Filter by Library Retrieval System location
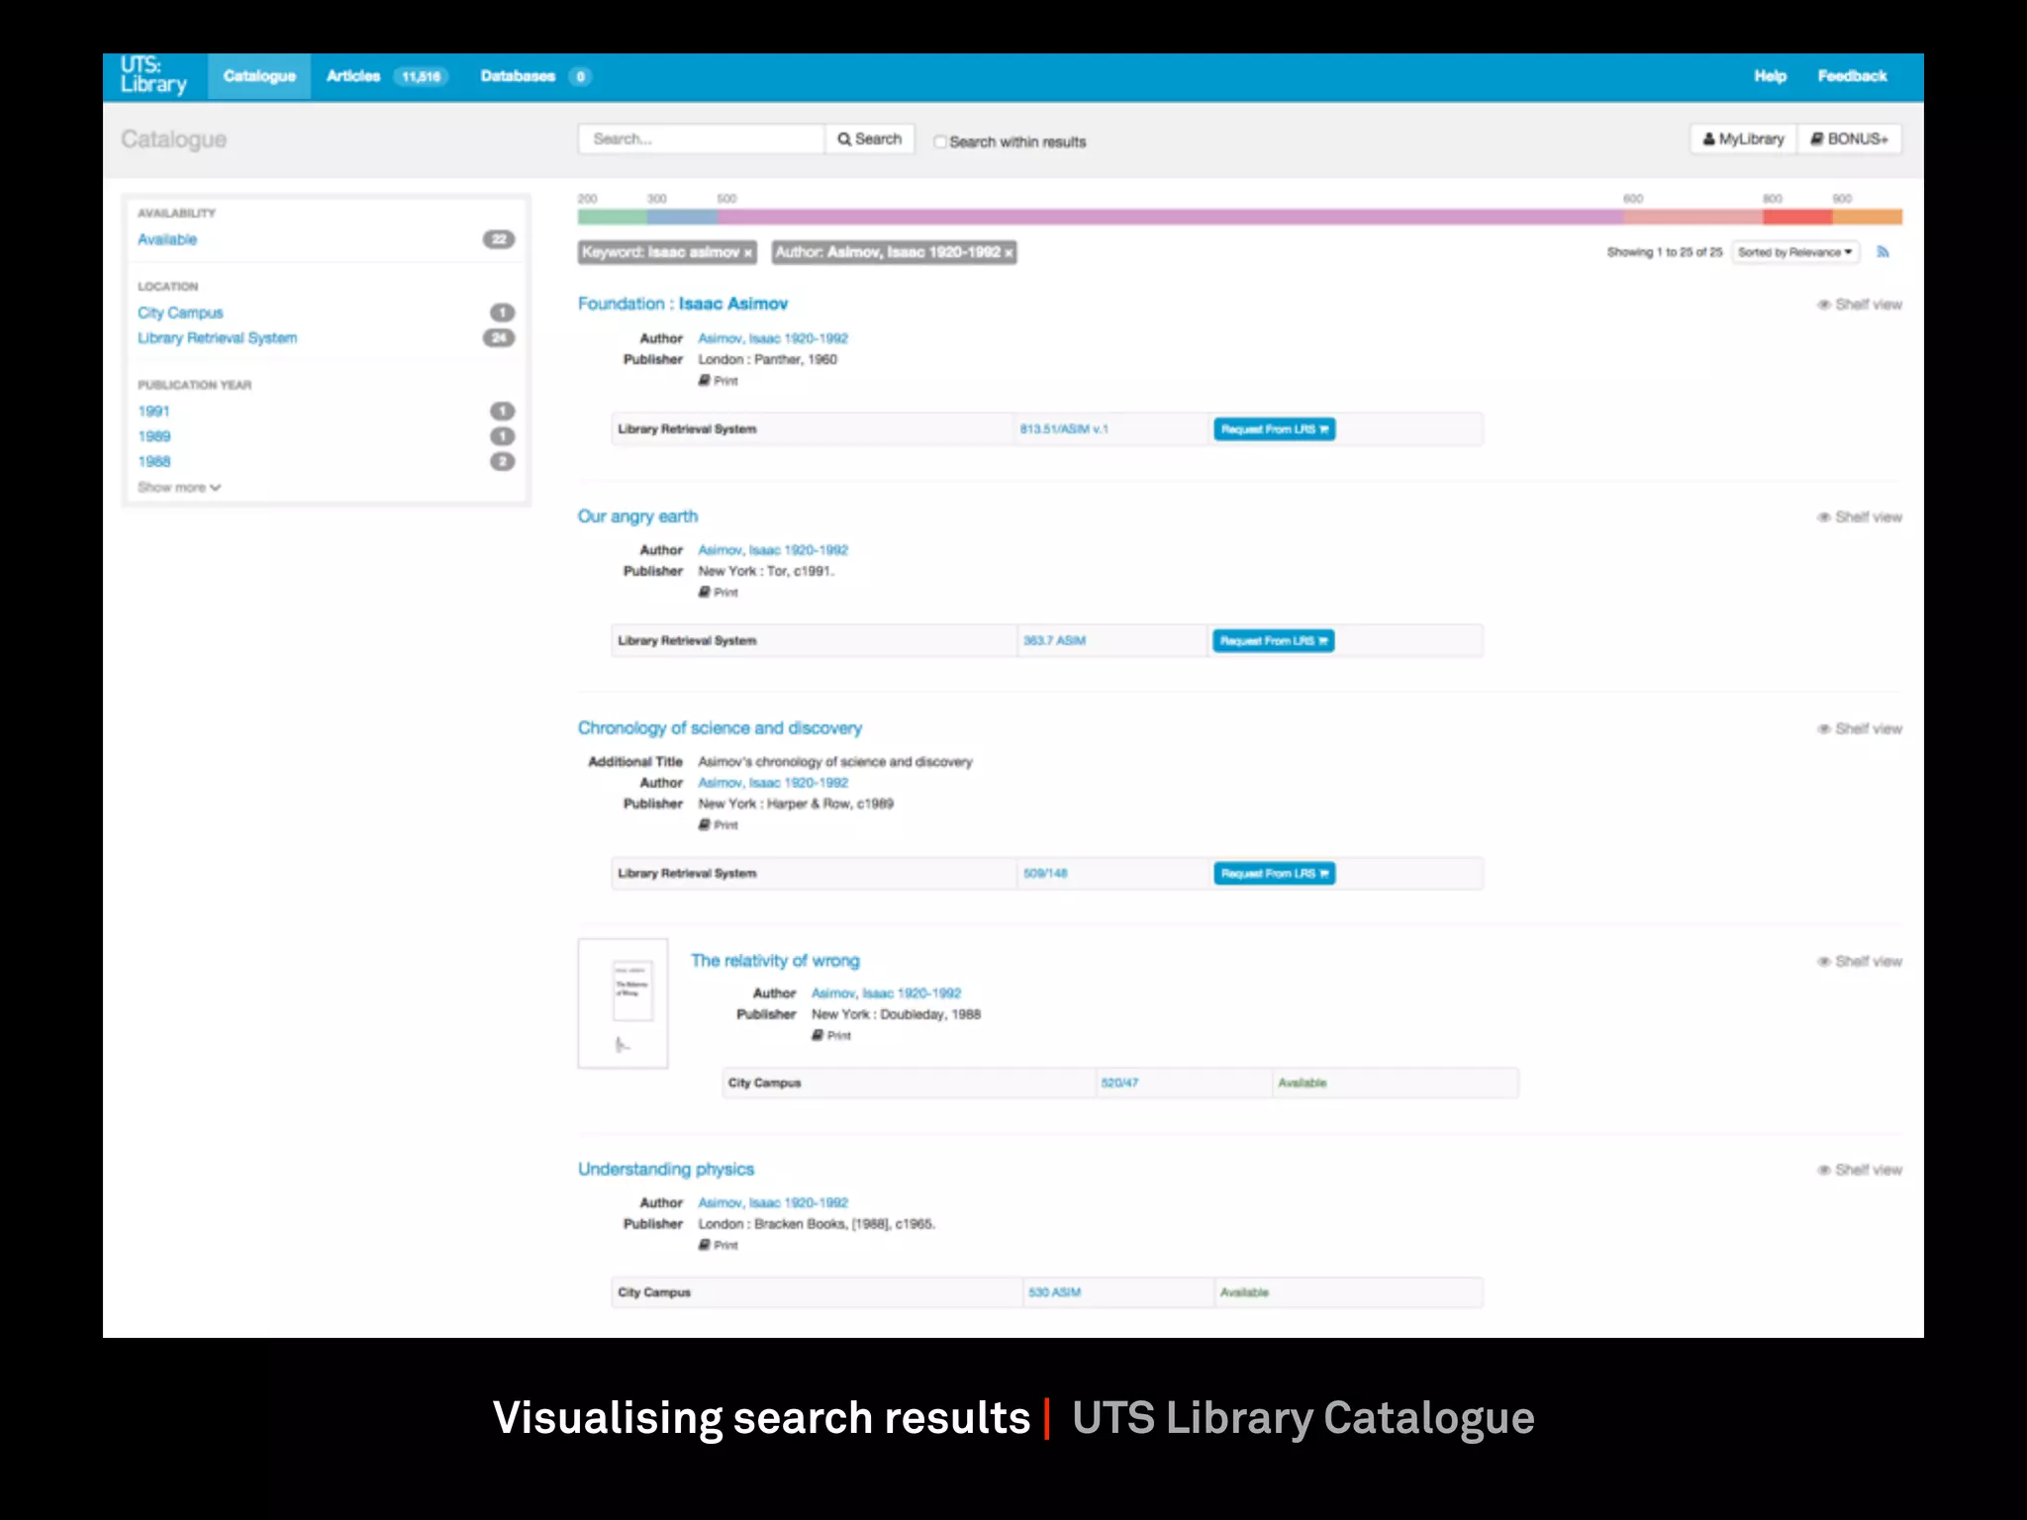The width and height of the screenshot is (2027, 1520). click(217, 338)
